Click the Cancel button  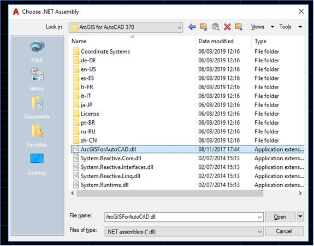click(x=284, y=231)
